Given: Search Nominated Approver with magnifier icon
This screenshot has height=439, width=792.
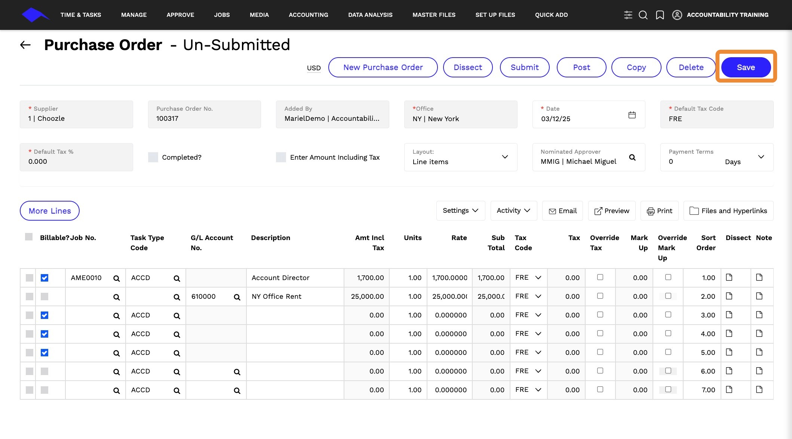Looking at the screenshot, I should coord(632,157).
